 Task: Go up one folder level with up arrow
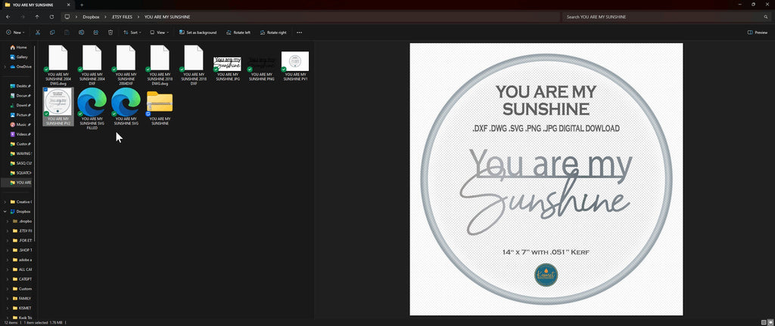pos(37,17)
